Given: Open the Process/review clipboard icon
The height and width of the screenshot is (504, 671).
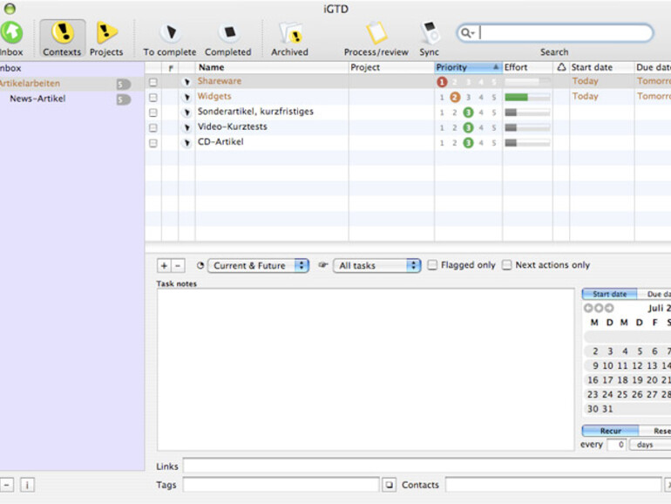Looking at the screenshot, I should tap(376, 32).
